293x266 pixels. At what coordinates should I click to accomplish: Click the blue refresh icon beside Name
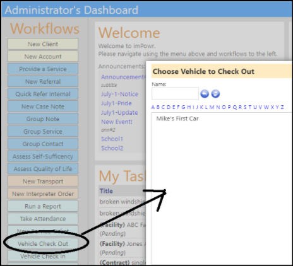point(215,94)
